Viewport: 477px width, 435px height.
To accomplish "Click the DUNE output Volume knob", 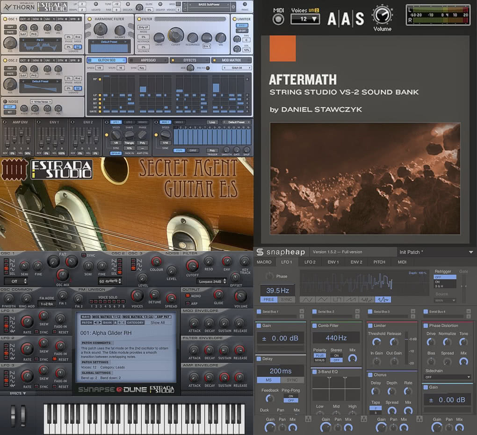I will (241, 296).
